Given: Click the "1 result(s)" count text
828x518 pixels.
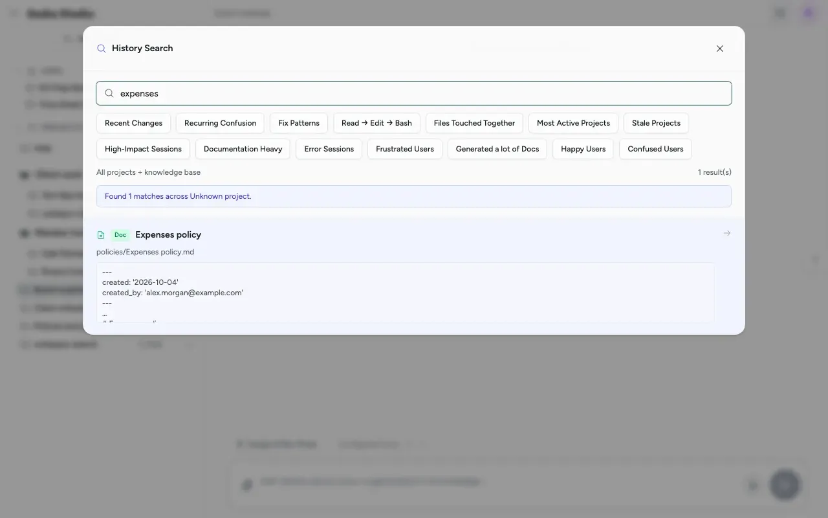Looking at the screenshot, I should tap(714, 172).
